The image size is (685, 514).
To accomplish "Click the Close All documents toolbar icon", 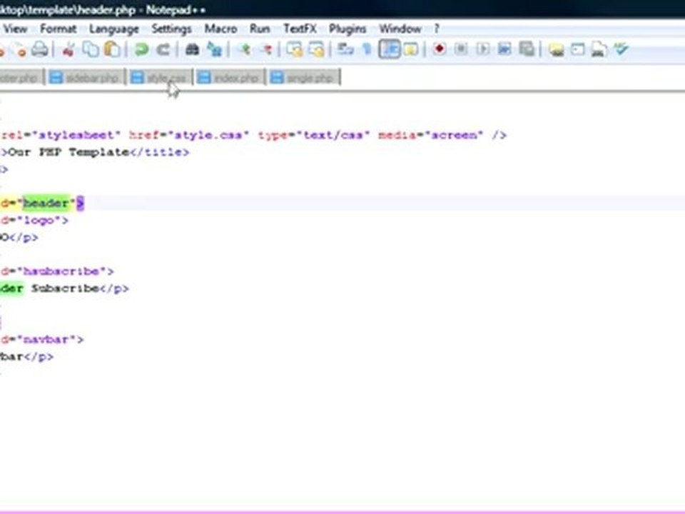I will (x=20, y=49).
